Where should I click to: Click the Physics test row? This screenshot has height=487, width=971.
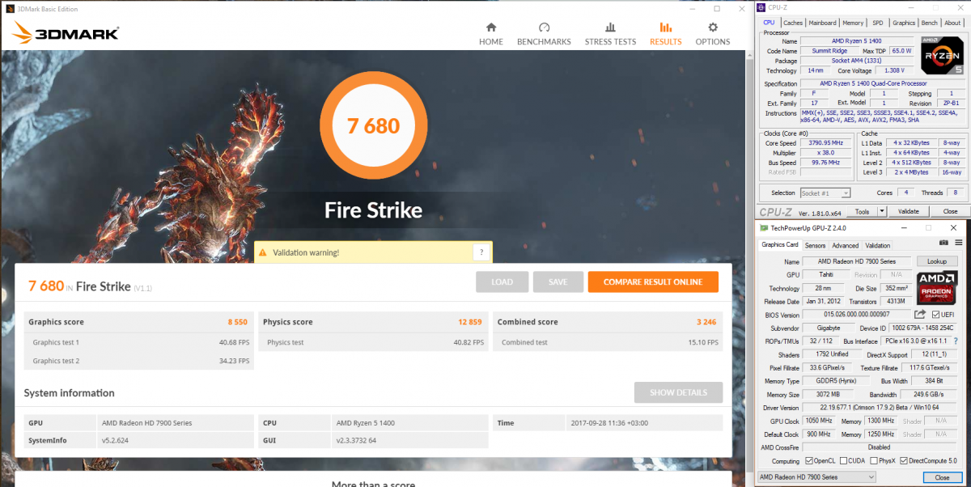tap(374, 342)
